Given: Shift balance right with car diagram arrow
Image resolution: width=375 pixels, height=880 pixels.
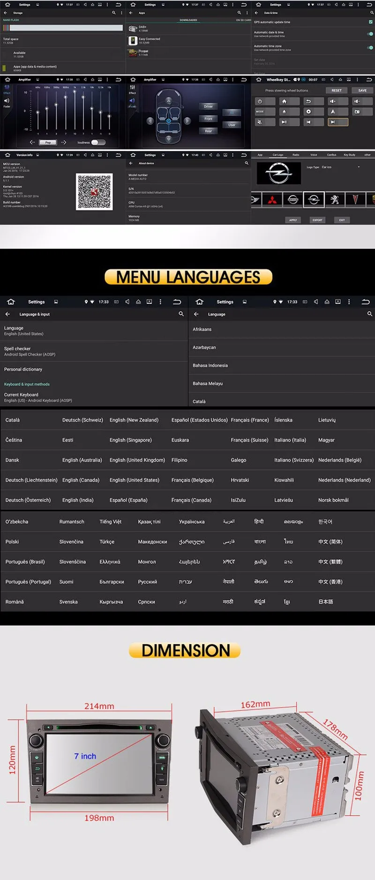Looking at the screenshot, I should click(x=187, y=121).
